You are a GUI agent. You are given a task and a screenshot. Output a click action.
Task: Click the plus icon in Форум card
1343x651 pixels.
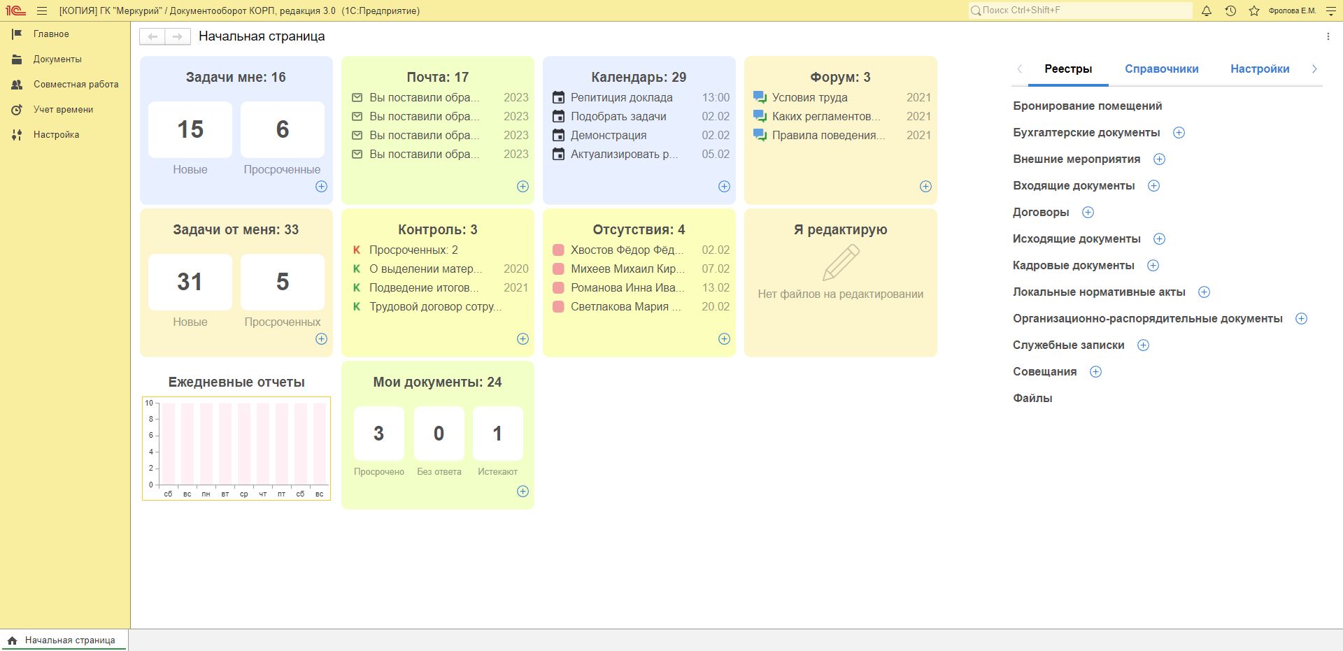tap(925, 187)
